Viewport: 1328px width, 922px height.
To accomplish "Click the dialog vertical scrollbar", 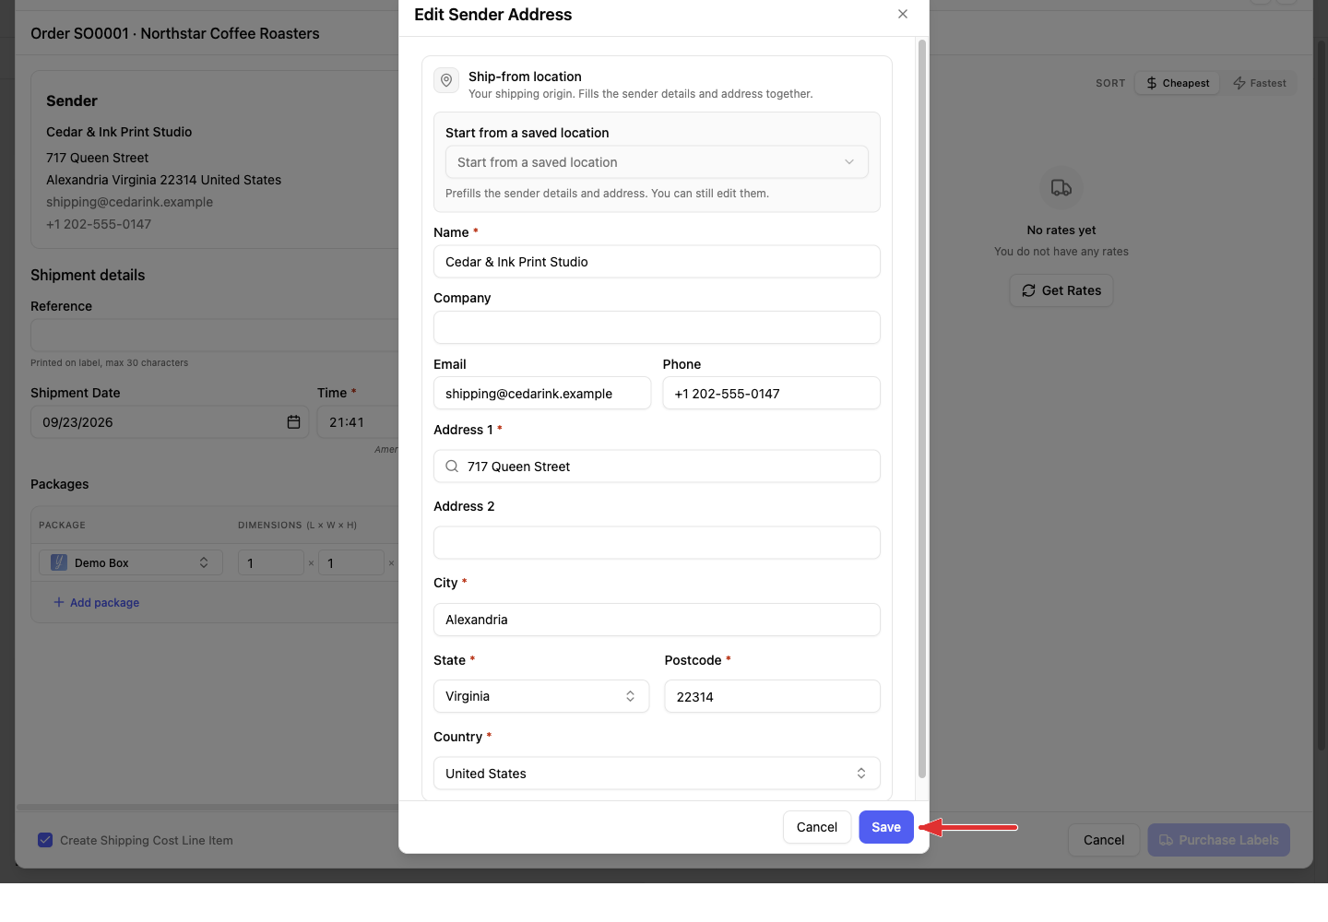I will point(921,408).
